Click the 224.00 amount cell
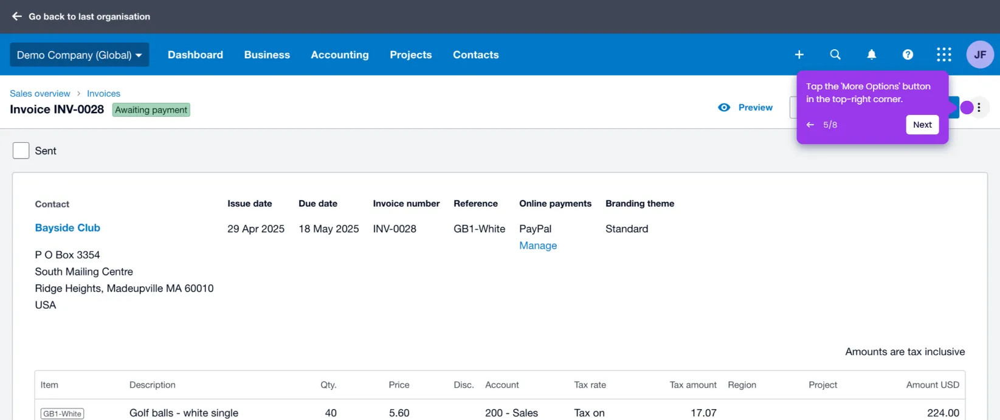 943,413
